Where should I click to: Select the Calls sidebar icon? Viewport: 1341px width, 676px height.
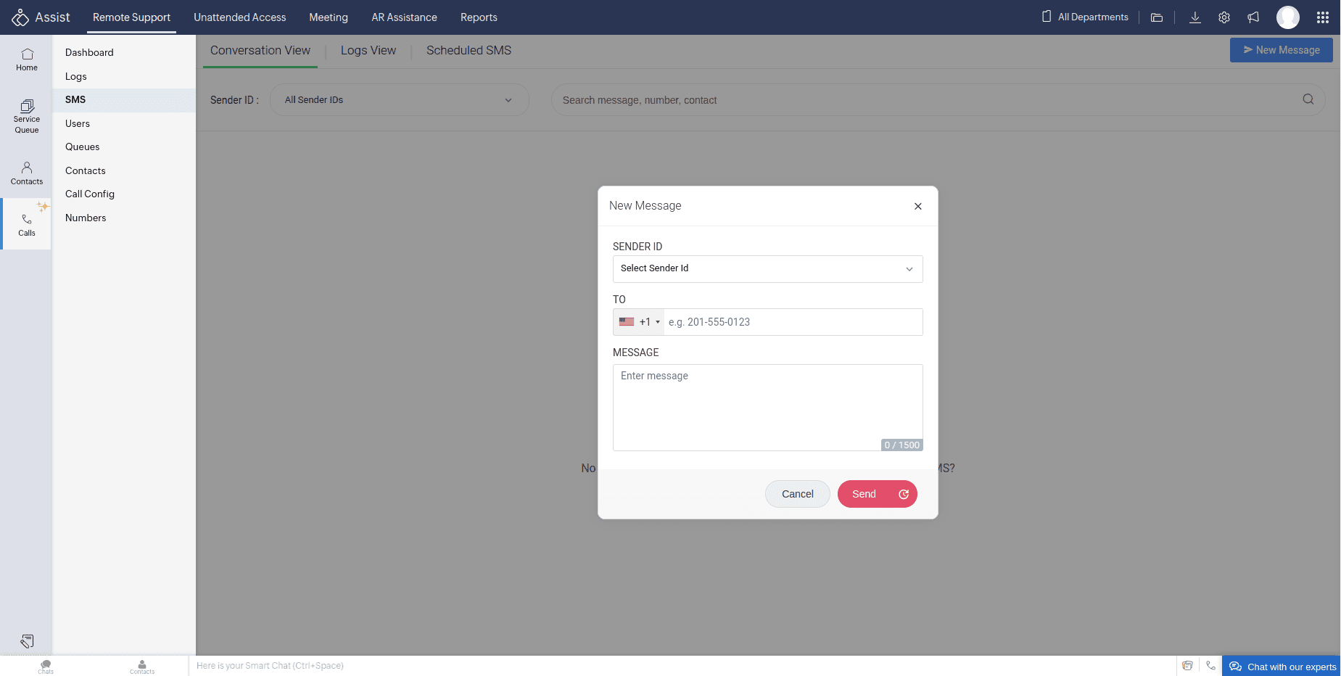27,225
